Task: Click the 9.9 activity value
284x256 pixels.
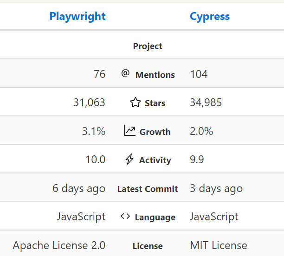Action: [197, 160]
